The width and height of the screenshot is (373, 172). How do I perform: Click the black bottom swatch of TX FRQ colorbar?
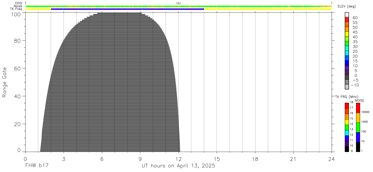tap(347, 149)
